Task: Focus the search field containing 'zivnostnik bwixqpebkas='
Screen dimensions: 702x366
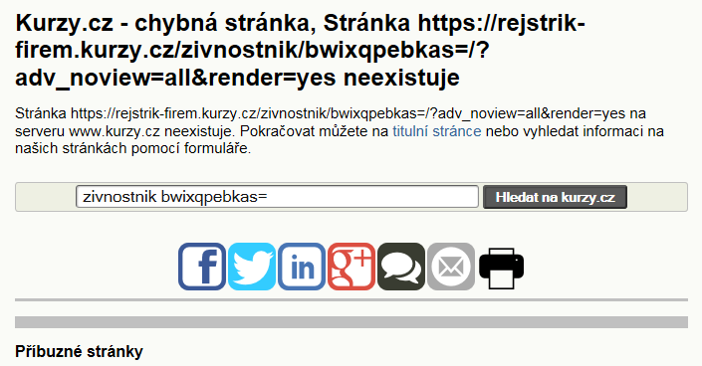Action: tap(277, 197)
